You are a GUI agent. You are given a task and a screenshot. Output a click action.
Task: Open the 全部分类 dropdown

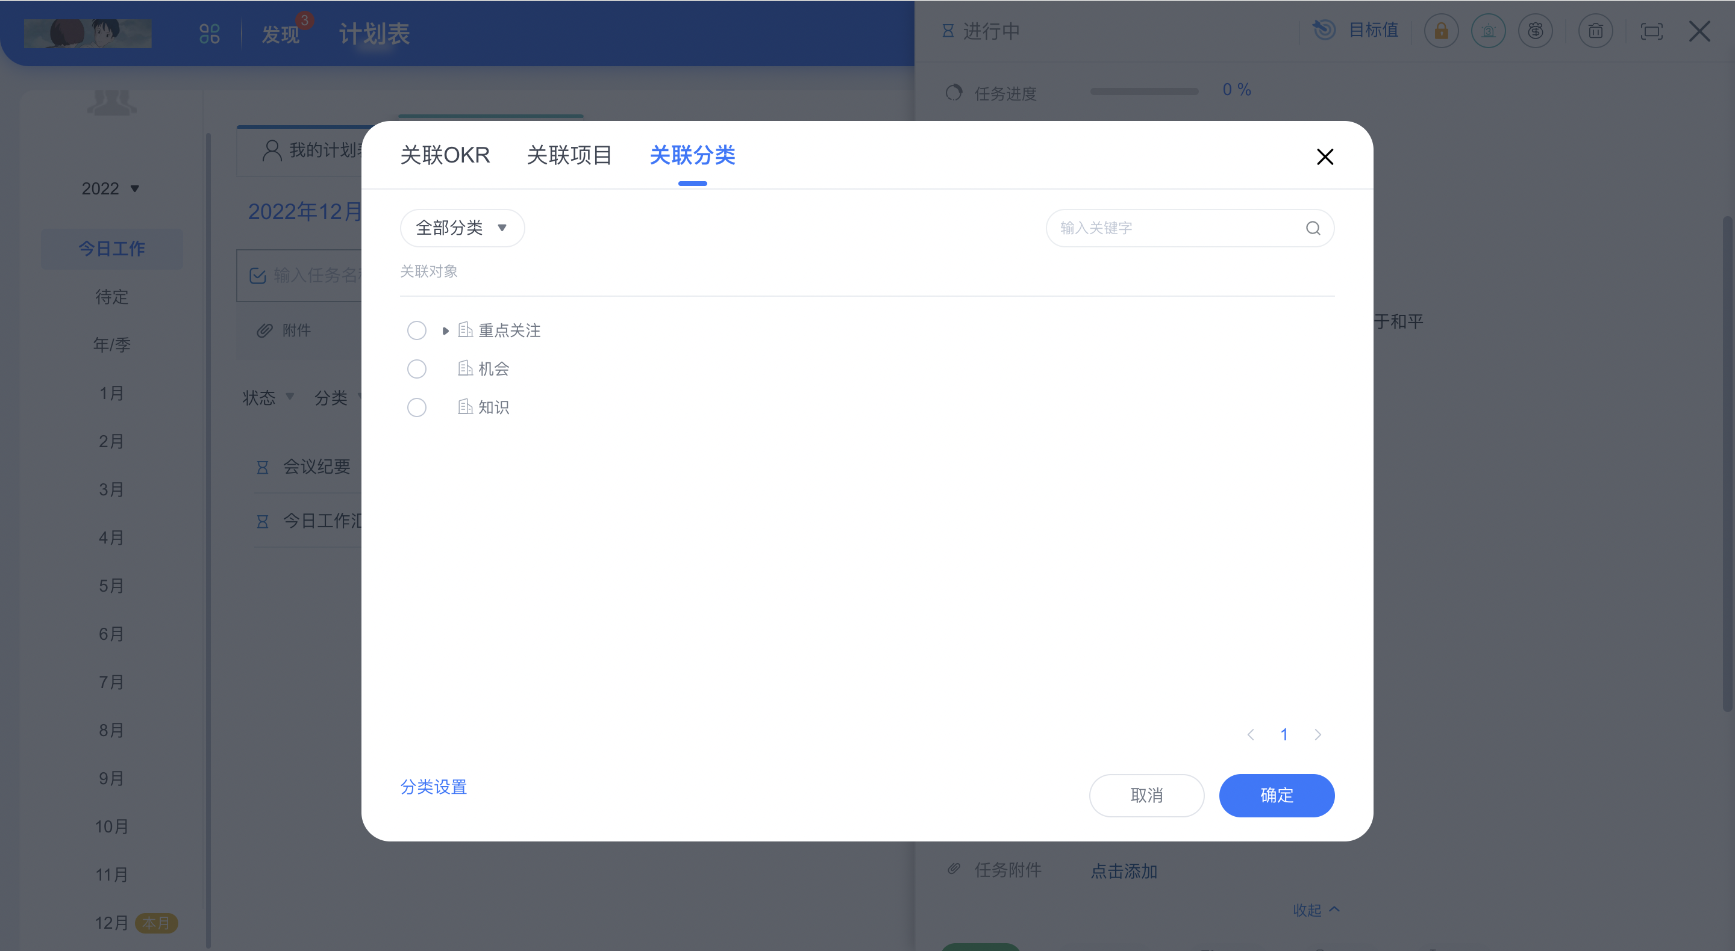(462, 228)
